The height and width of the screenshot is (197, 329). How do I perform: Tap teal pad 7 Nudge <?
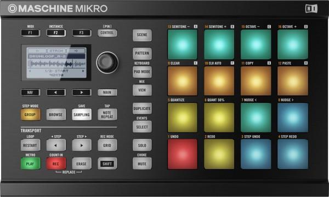(256, 118)
